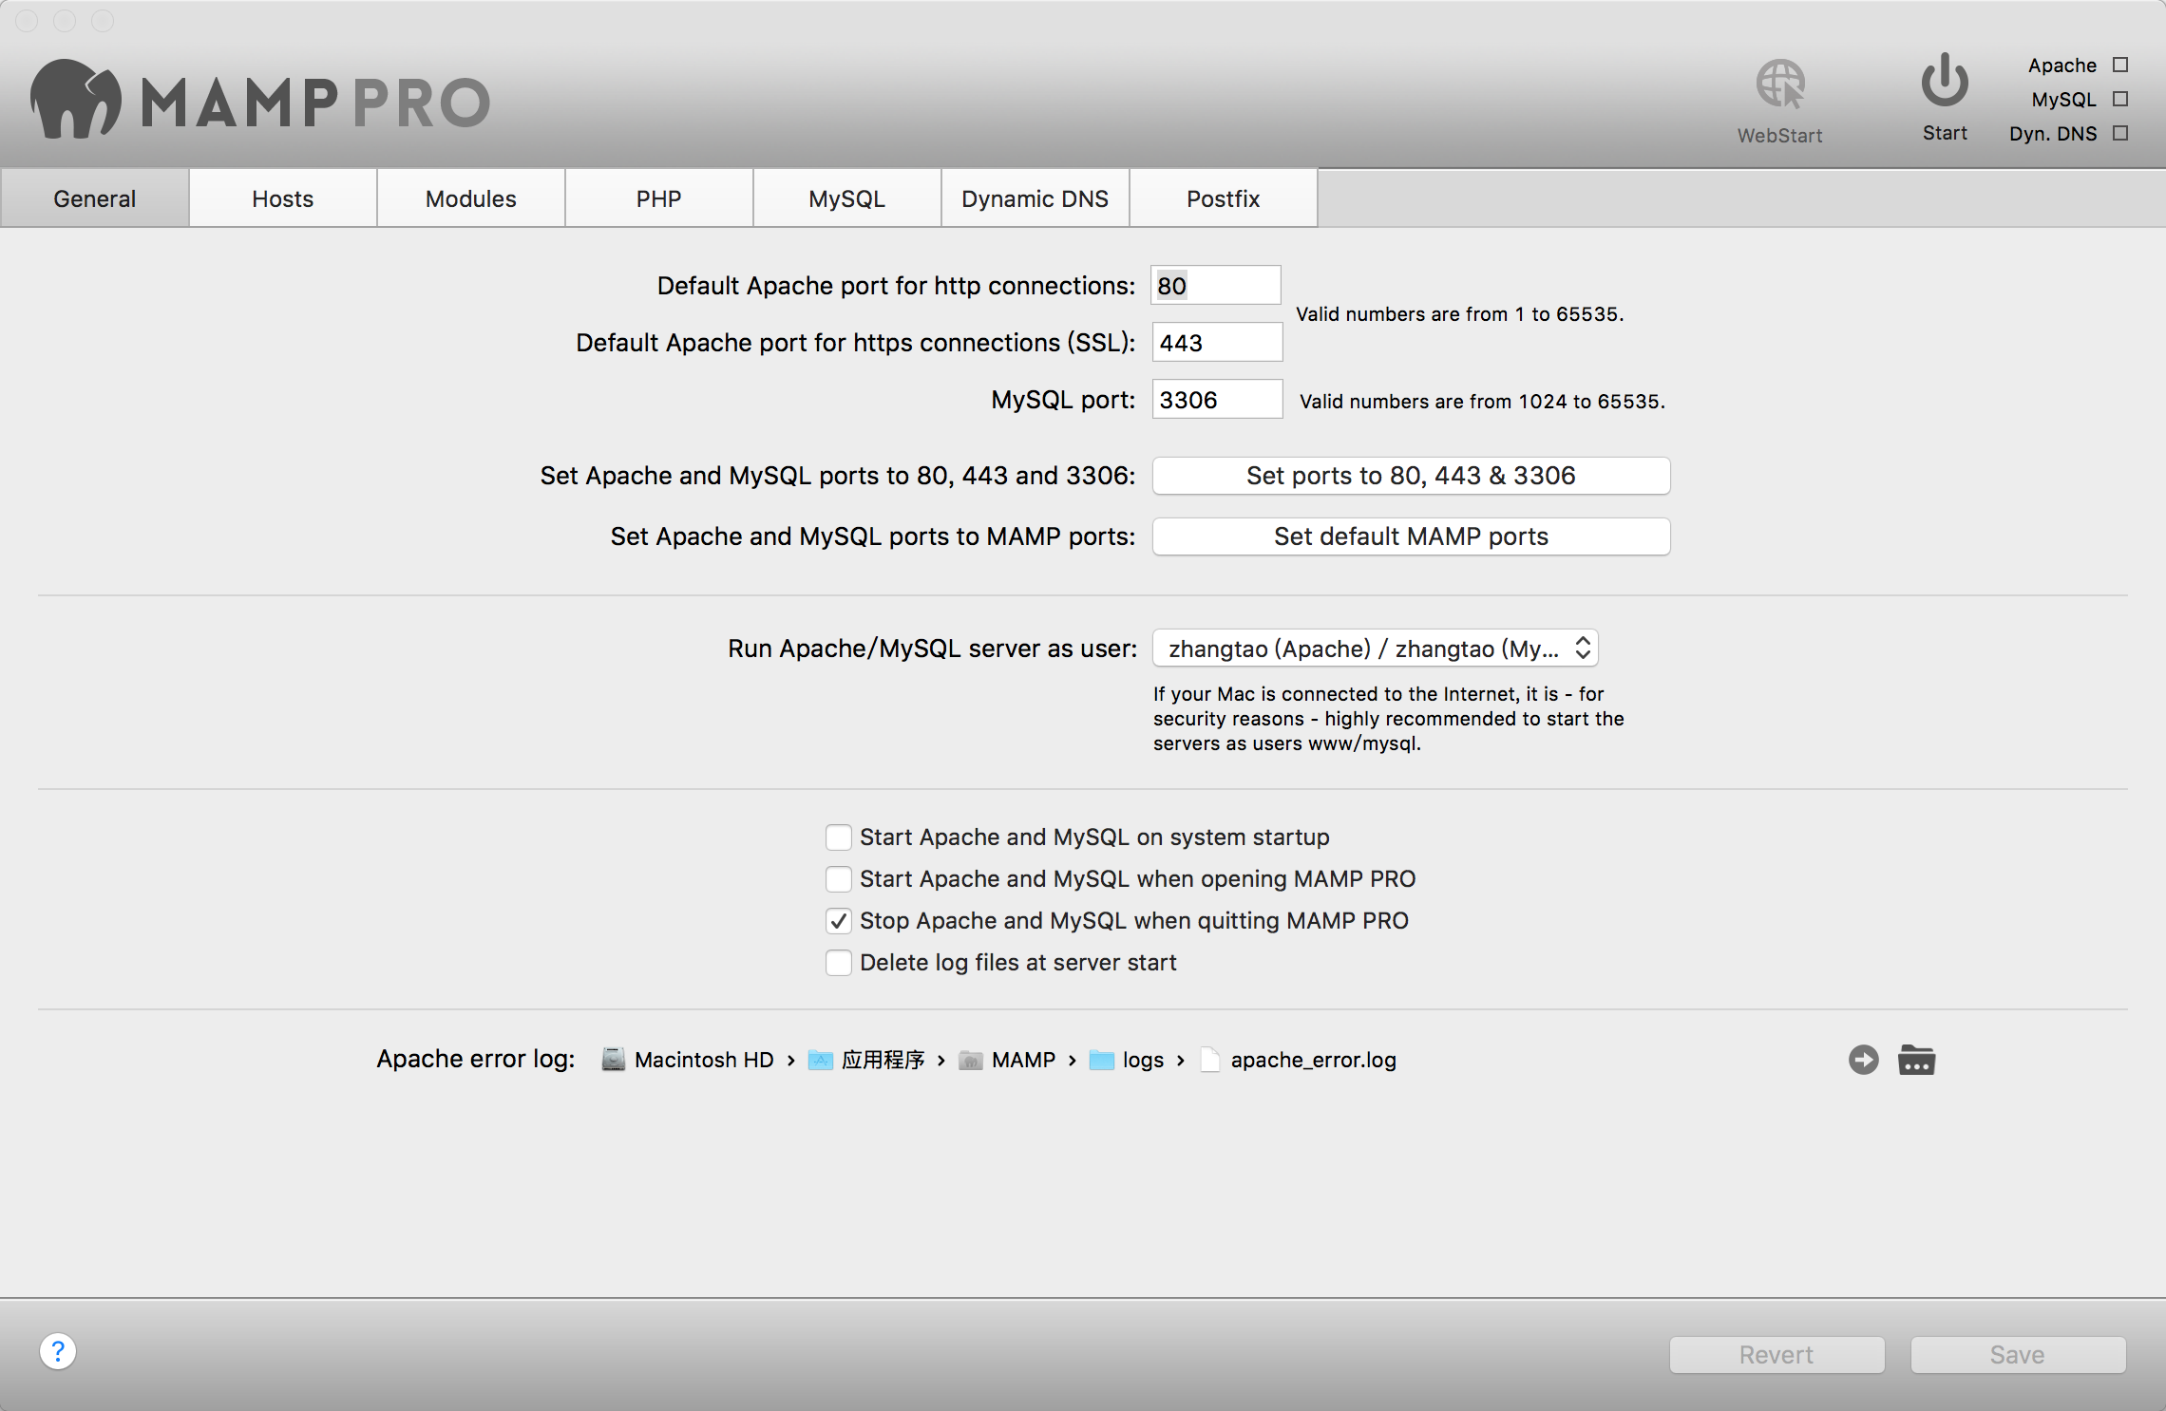The height and width of the screenshot is (1411, 2166).
Task: Click the 应用程序 folder in log path
Action: pyautogui.click(x=867, y=1060)
